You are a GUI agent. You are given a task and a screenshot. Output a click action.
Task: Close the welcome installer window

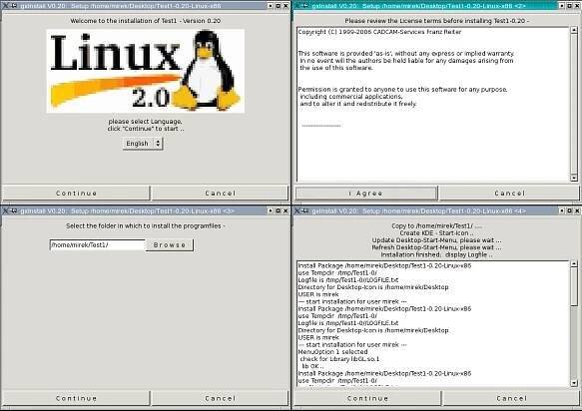[286, 6]
